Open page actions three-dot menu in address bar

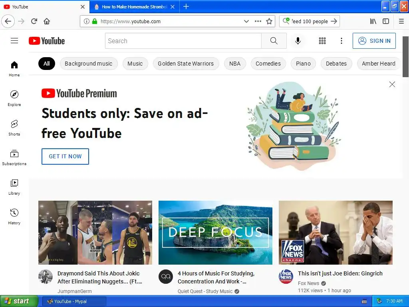(258, 21)
